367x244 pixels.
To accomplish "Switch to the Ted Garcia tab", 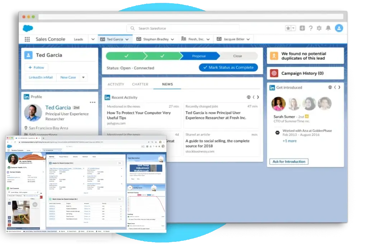I will (x=114, y=39).
